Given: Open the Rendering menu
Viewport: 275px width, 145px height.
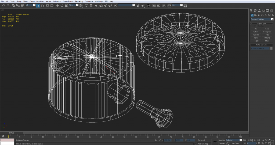Looking at the screenshot, I should pyautogui.click(x=79, y=1).
